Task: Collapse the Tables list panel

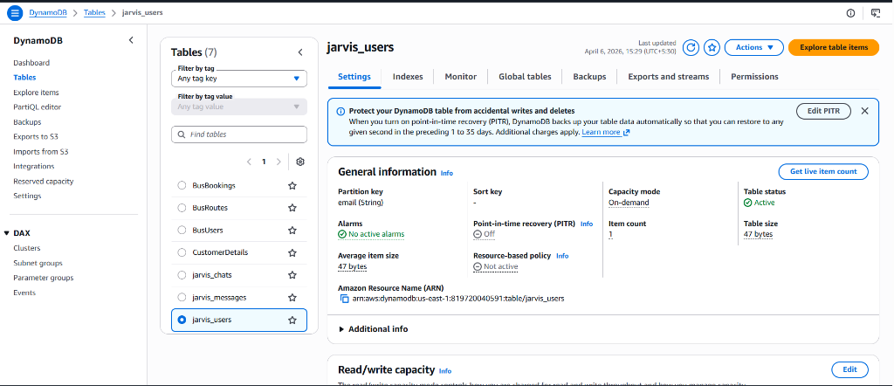Action: [300, 52]
